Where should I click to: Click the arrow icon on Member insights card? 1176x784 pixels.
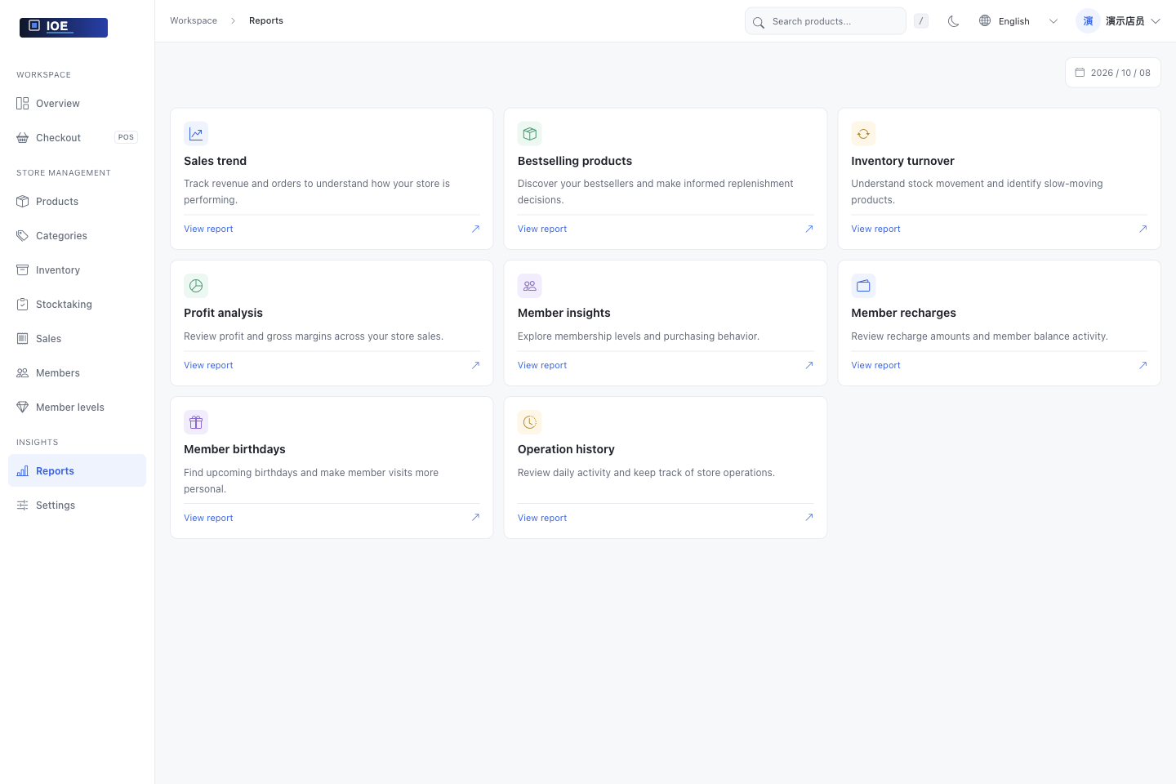[x=809, y=365]
